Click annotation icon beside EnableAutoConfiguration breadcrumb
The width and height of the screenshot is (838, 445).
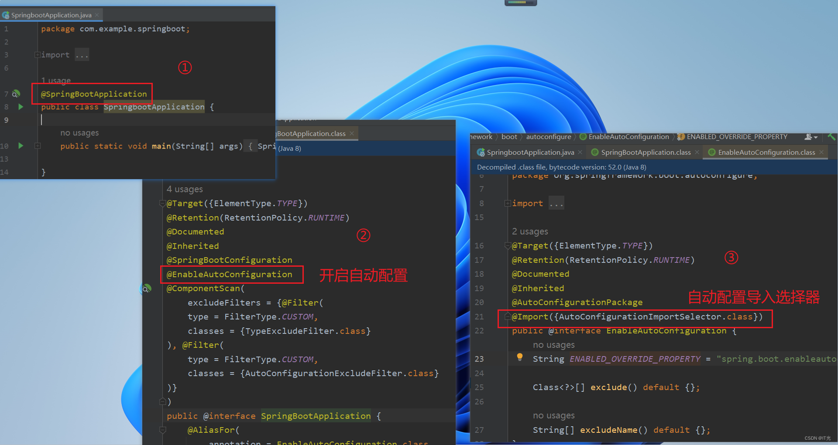(583, 137)
